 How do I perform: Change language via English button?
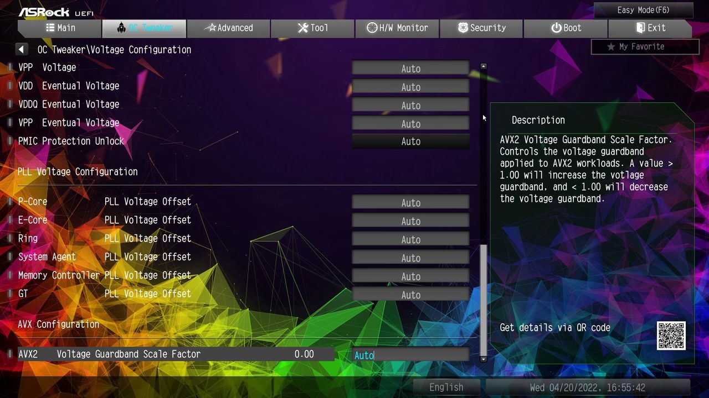(446, 387)
